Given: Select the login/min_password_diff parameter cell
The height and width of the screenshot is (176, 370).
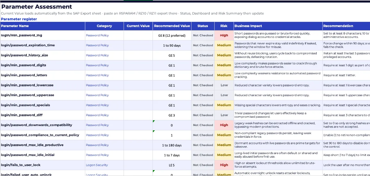Looking at the screenshot, I should click(x=43, y=115).
